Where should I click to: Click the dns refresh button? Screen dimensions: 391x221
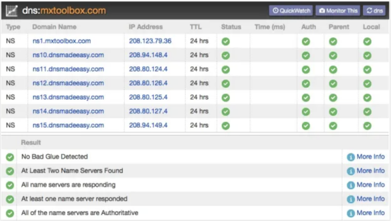(374, 11)
